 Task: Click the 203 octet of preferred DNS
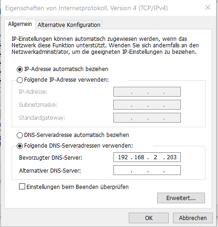tap(172, 157)
